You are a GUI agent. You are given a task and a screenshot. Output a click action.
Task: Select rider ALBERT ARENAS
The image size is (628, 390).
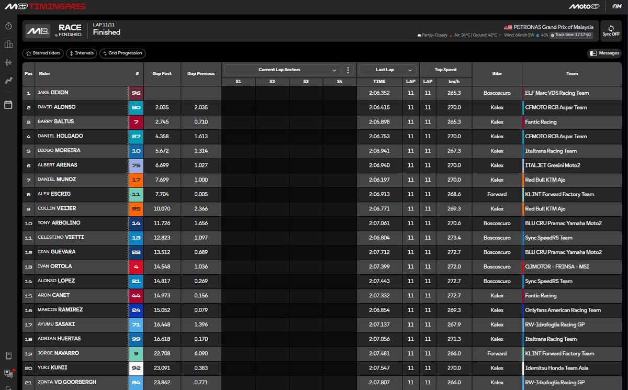58,165
